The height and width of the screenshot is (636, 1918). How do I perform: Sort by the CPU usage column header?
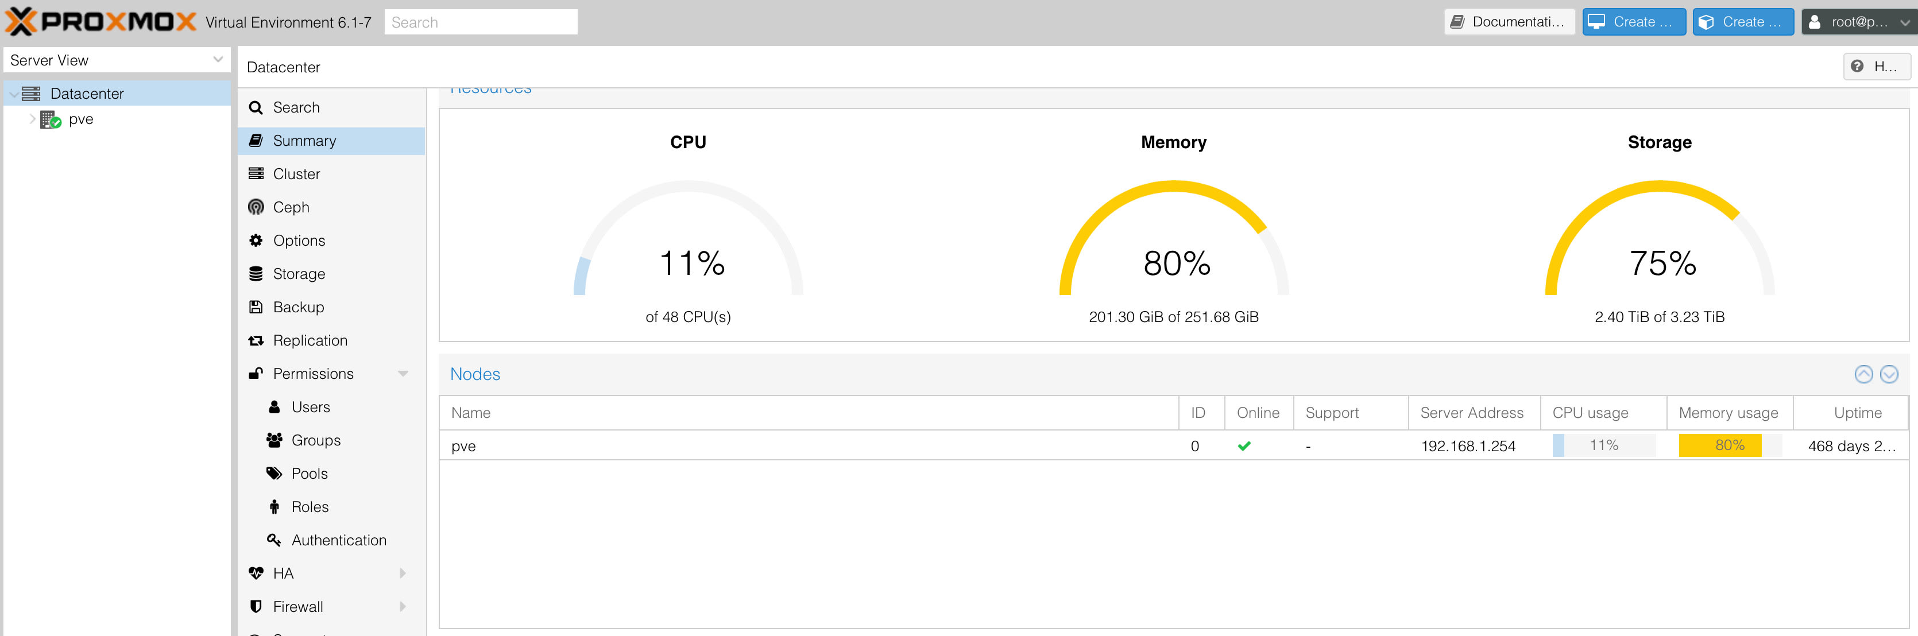click(1603, 413)
